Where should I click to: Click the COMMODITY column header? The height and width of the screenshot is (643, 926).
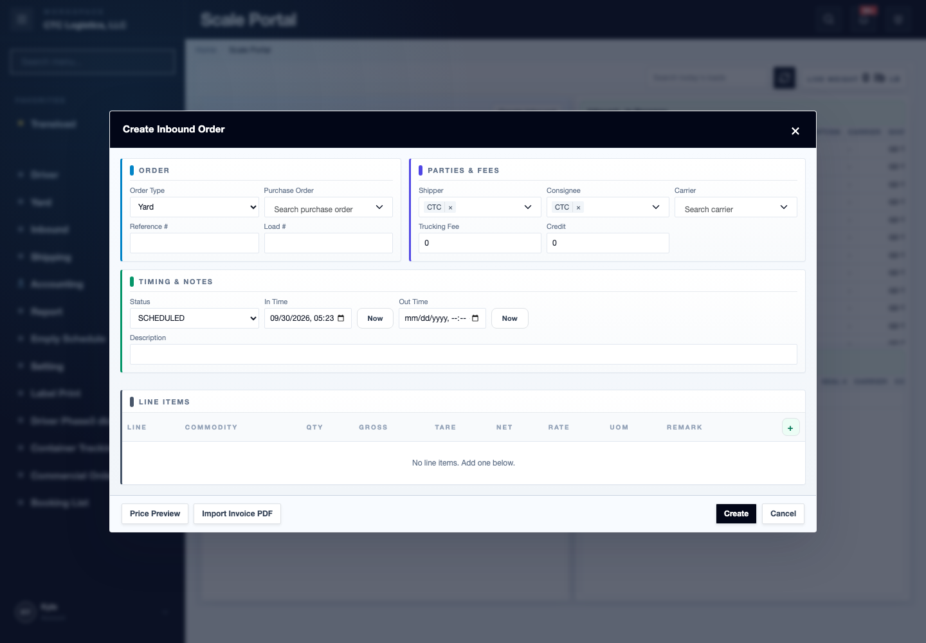pos(211,428)
